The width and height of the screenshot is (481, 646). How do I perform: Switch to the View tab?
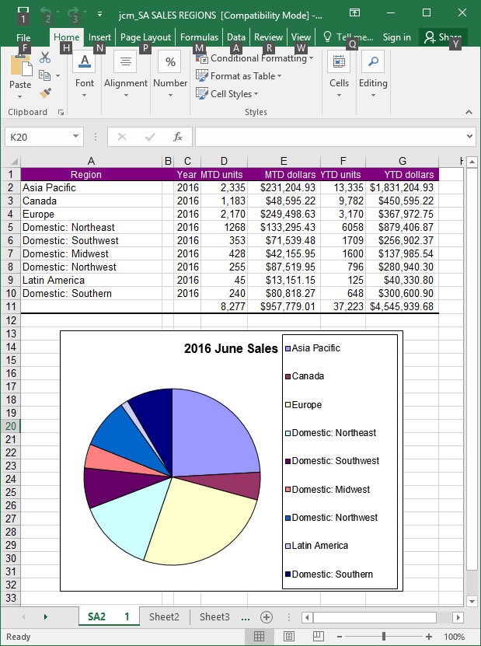pos(301,37)
